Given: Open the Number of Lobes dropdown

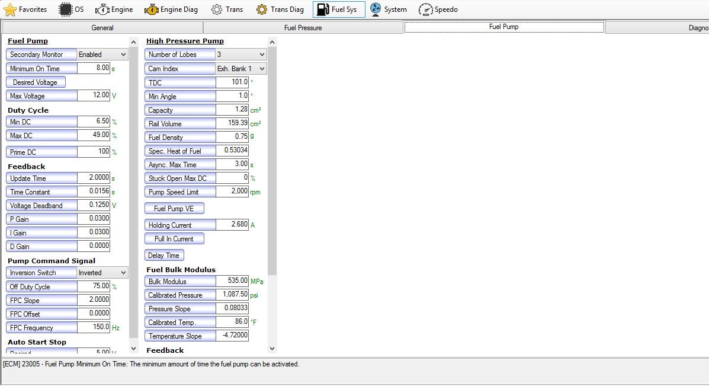Looking at the screenshot, I should (x=240, y=55).
